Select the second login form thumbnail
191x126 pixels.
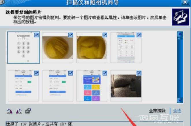coord(58,86)
